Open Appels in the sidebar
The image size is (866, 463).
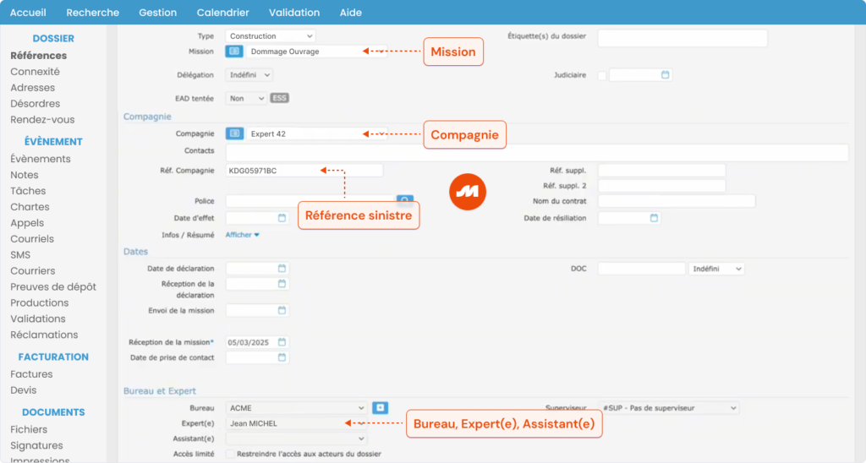click(x=27, y=222)
